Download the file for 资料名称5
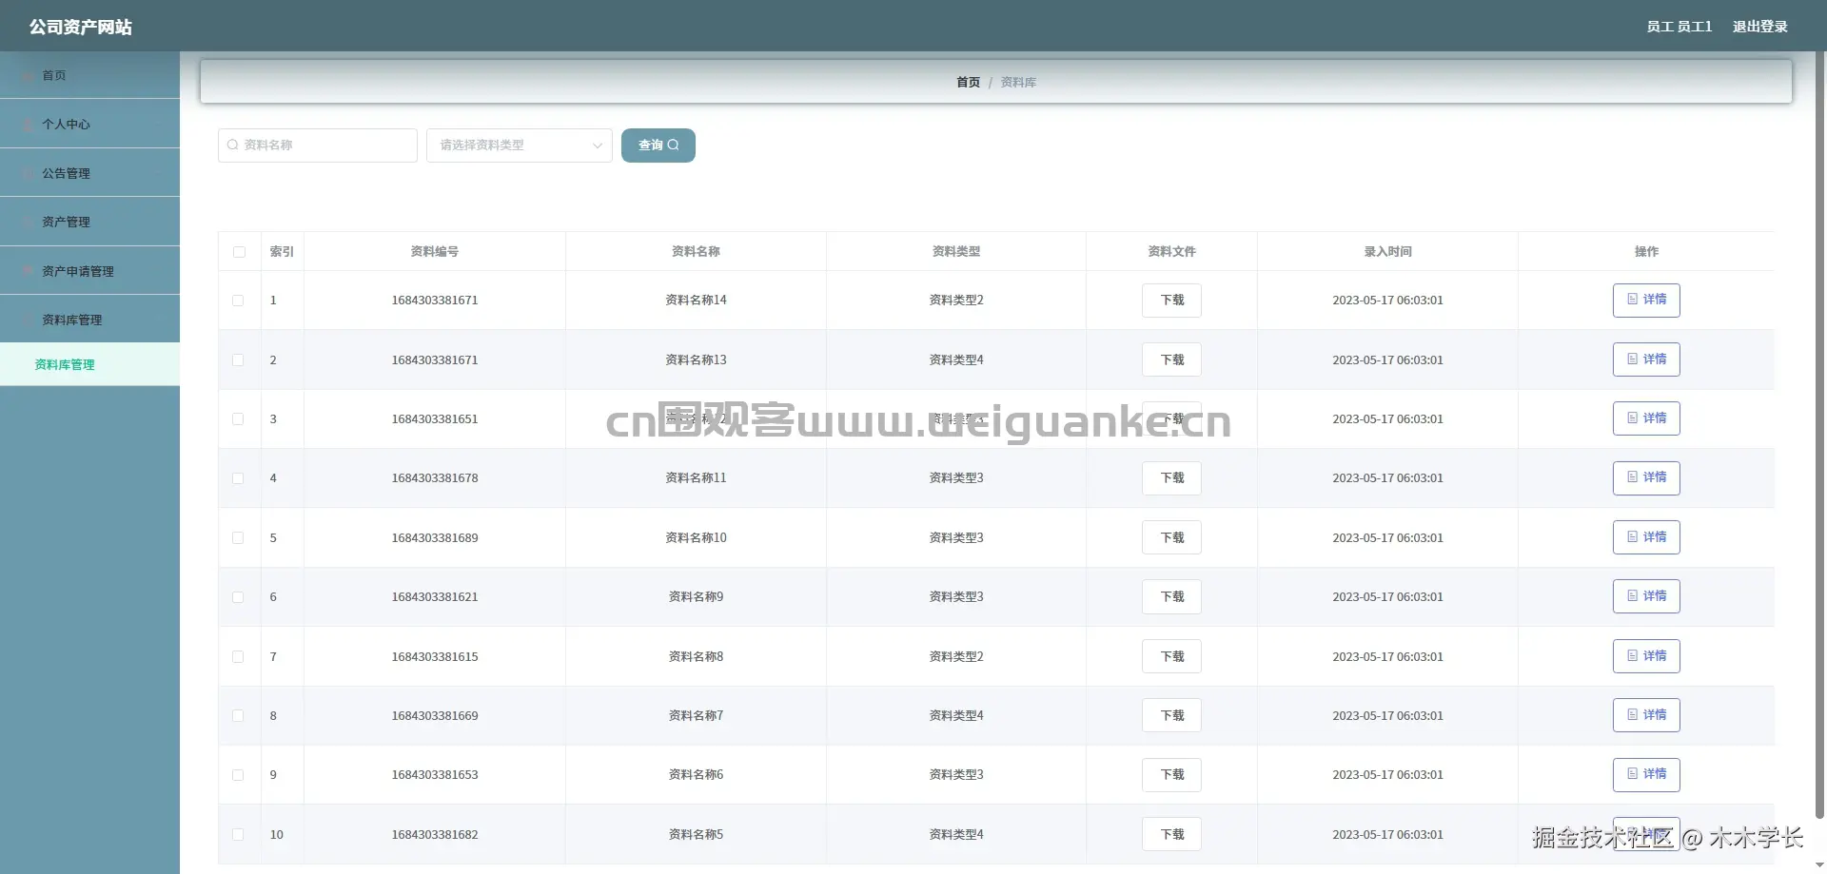This screenshot has width=1827, height=874. (x=1171, y=835)
